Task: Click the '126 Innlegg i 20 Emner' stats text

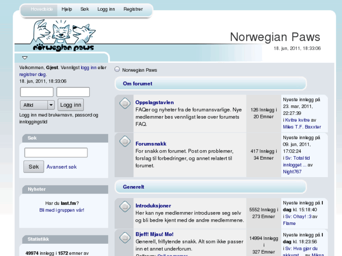Action: pos(263,113)
